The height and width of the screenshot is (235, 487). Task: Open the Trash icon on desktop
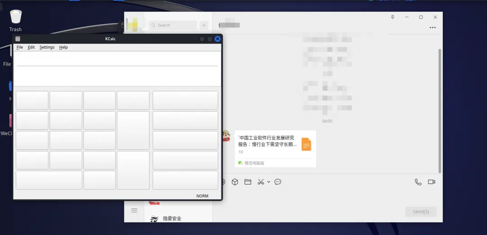click(x=15, y=20)
